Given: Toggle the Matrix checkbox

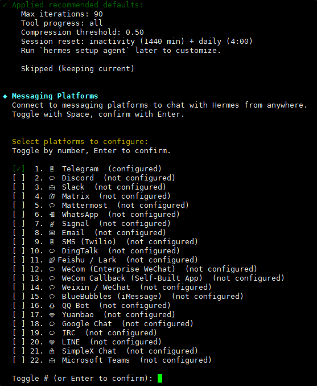Looking at the screenshot, I should click(x=19, y=196).
